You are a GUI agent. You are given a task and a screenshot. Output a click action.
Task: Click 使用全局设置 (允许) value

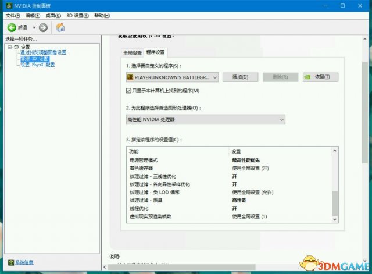[x=253, y=193]
